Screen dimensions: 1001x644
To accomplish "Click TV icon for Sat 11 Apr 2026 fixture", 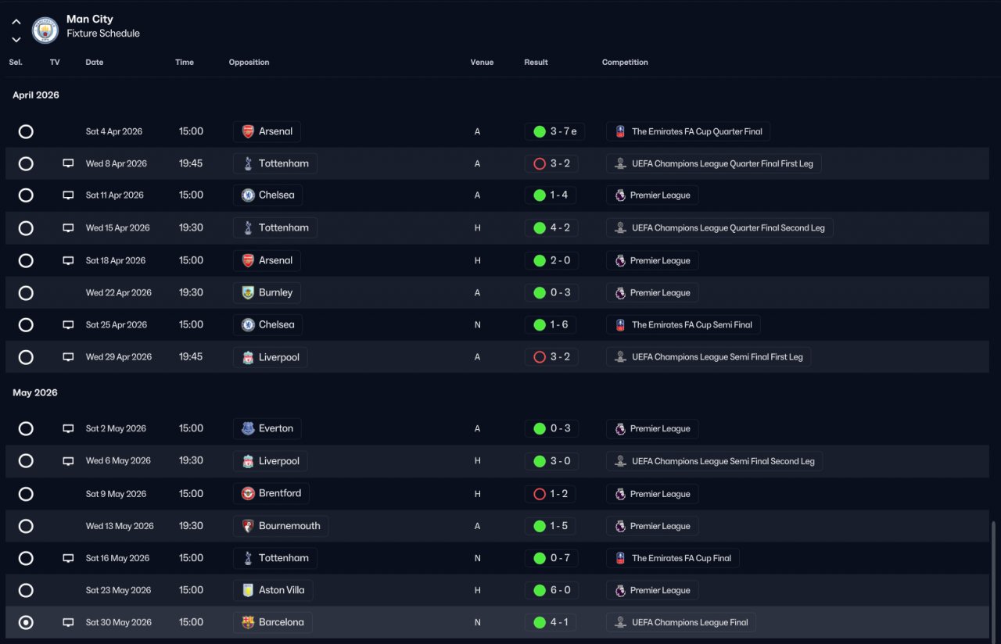I will pos(68,195).
